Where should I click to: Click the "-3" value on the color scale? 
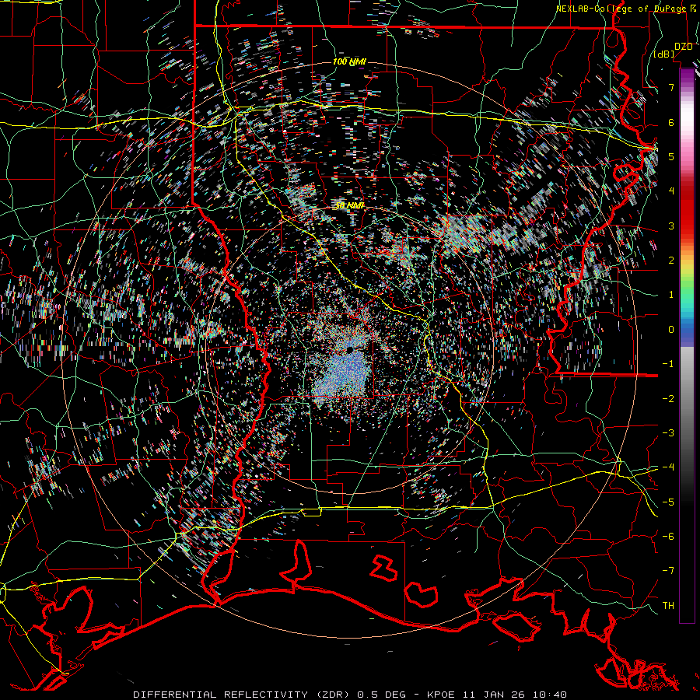pyautogui.click(x=668, y=433)
